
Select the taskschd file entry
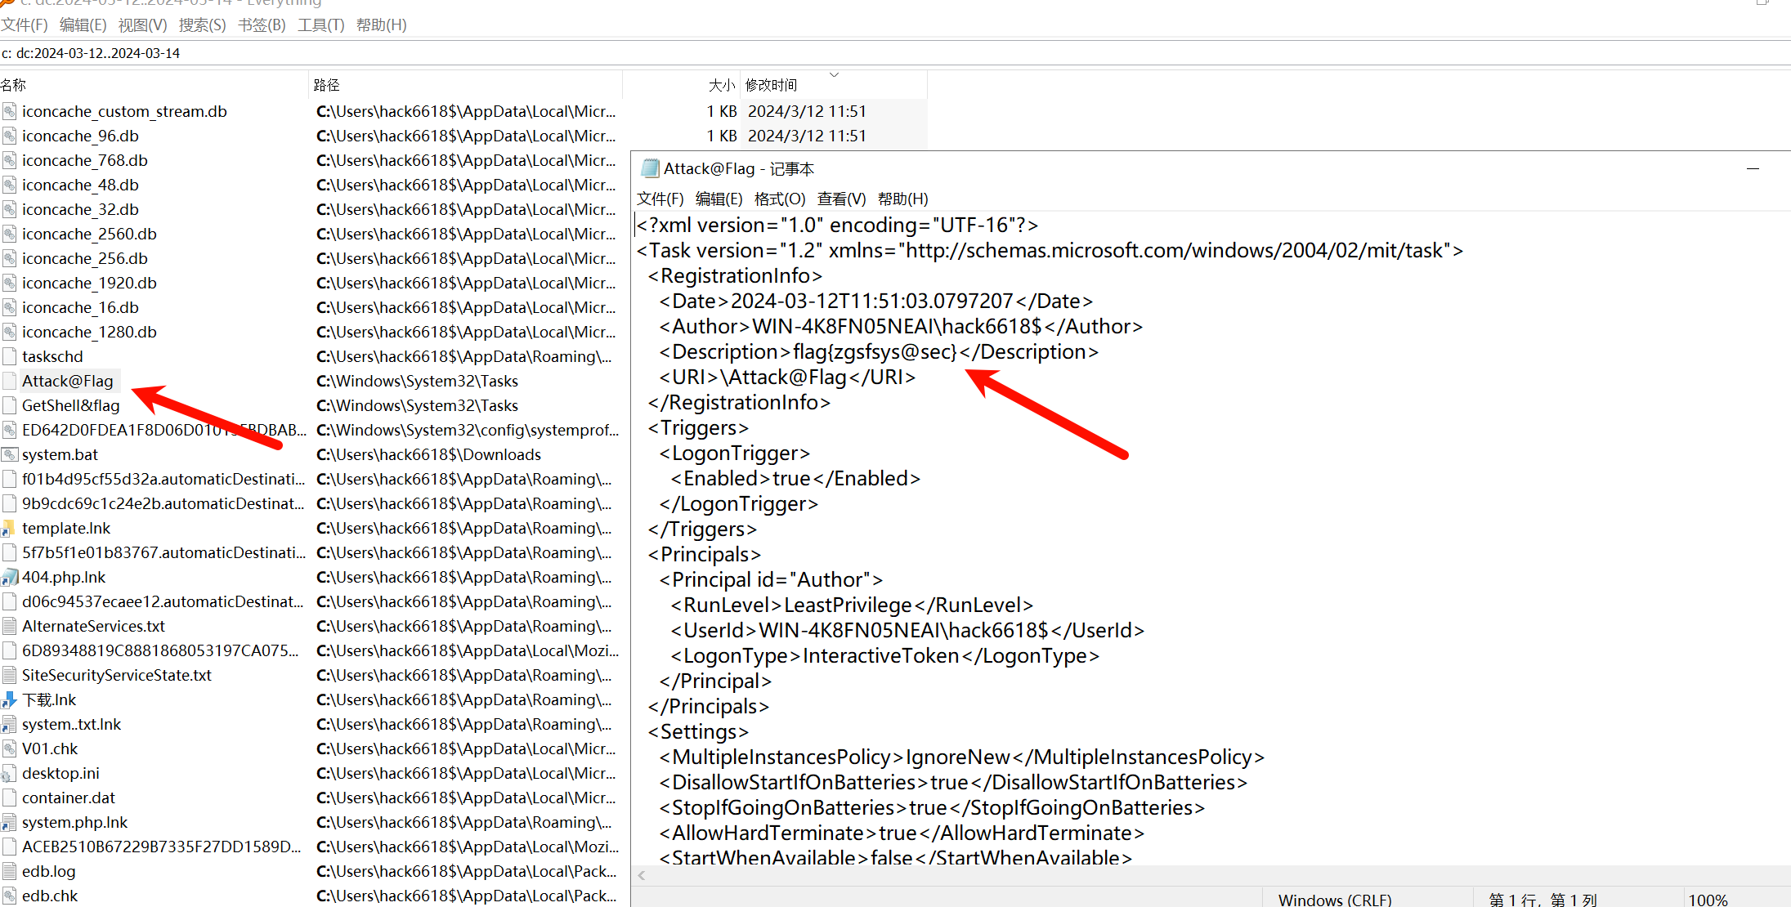(x=52, y=356)
